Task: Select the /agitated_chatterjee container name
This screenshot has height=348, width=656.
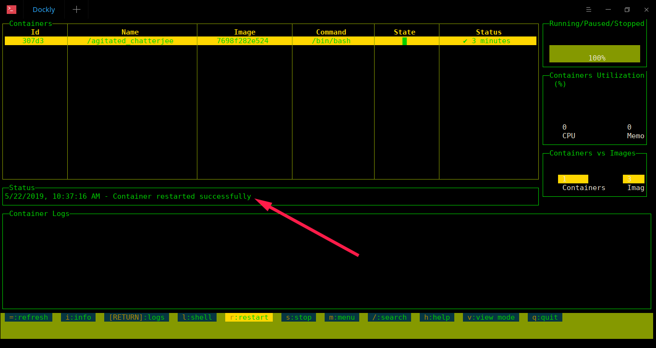Action: coord(130,41)
